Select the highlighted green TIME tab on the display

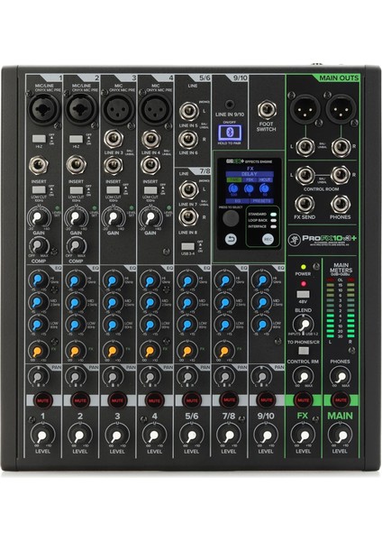(233, 179)
